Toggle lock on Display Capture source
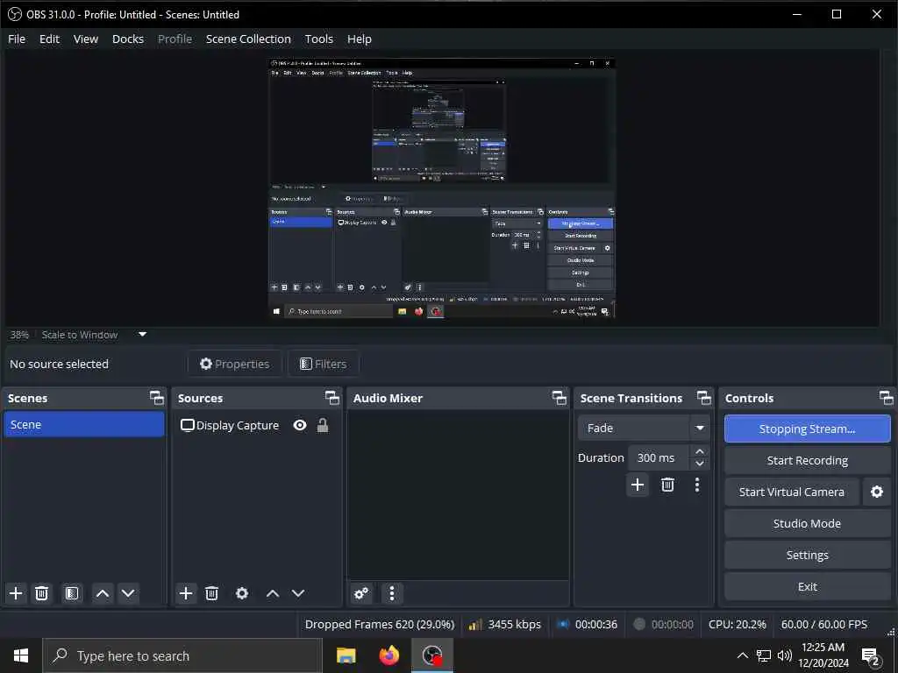Image resolution: width=898 pixels, height=673 pixels. coord(323,425)
